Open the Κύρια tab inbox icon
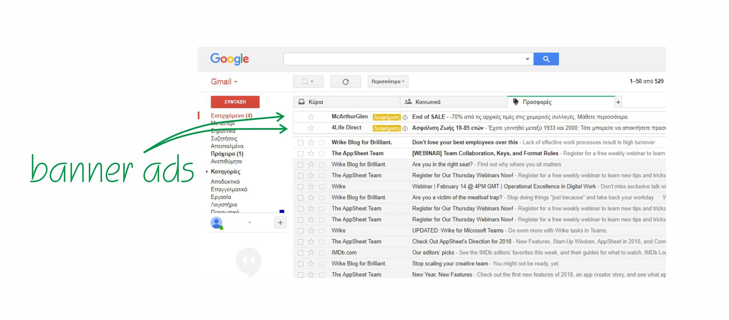729x320 pixels. 301,101
